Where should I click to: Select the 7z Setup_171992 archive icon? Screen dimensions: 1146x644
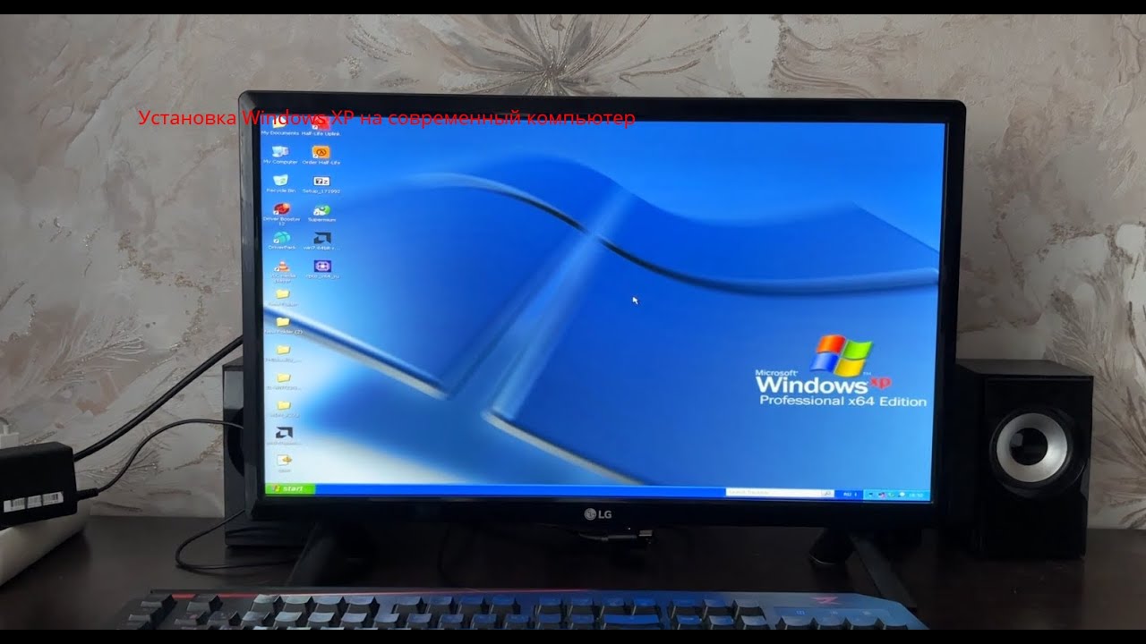pos(322,182)
